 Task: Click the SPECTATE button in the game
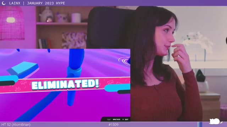click(116, 120)
